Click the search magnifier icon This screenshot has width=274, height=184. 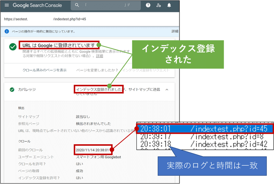(77, 5)
